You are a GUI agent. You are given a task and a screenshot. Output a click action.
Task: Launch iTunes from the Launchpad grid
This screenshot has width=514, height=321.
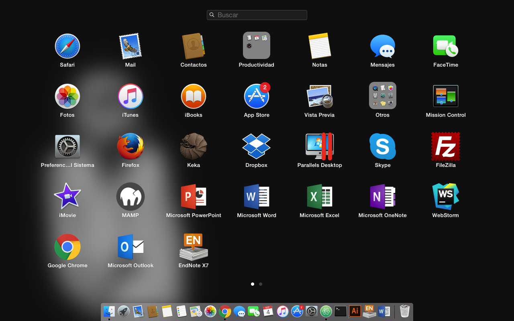point(131,96)
